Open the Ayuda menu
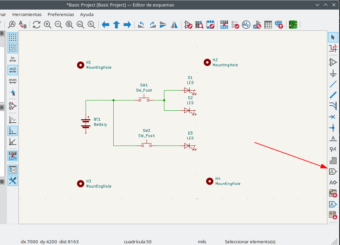The image size is (340, 245). [87, 14]
